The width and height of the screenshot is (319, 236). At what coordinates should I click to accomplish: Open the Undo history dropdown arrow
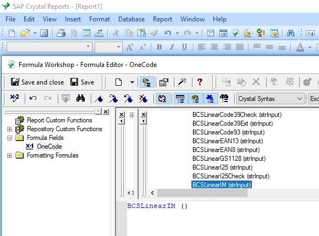coord(178,33)
